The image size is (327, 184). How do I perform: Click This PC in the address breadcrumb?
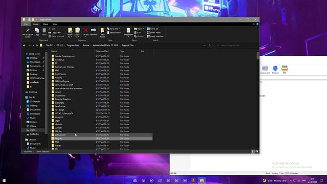tap(49, 45)
